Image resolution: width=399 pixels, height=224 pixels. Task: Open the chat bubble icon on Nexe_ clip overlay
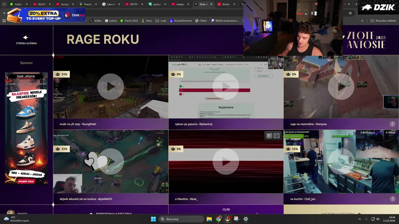tap(269, 136)
